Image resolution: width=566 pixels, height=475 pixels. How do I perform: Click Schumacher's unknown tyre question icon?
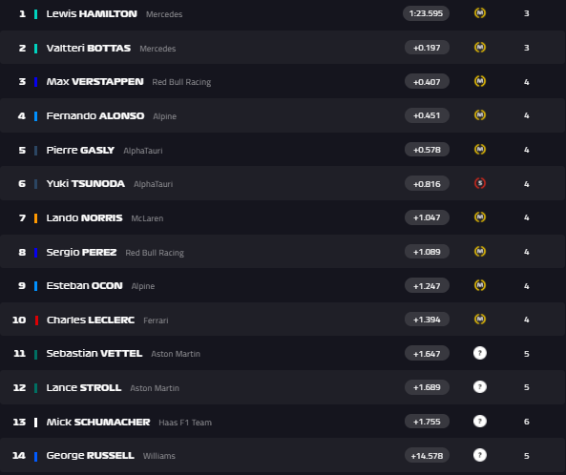pyautogui.click(x=480, y=422)
